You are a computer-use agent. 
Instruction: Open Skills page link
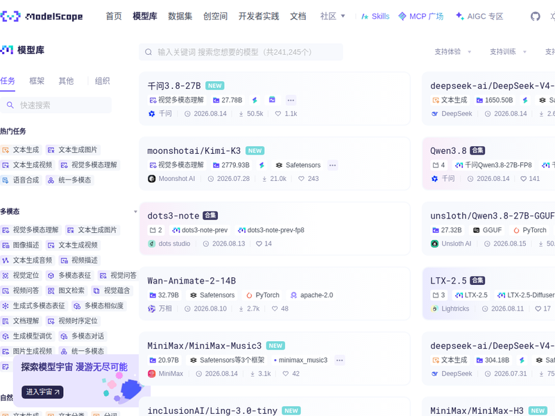pos(375,16)
